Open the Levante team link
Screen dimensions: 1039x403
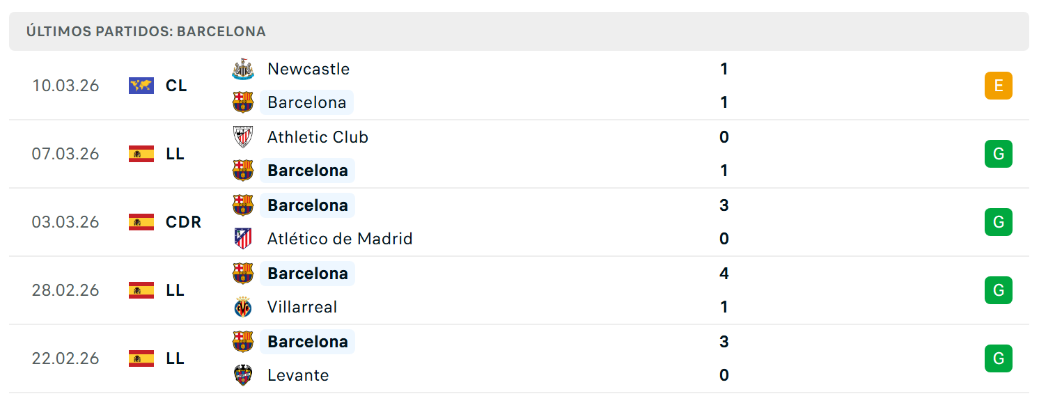click(298, 375)
